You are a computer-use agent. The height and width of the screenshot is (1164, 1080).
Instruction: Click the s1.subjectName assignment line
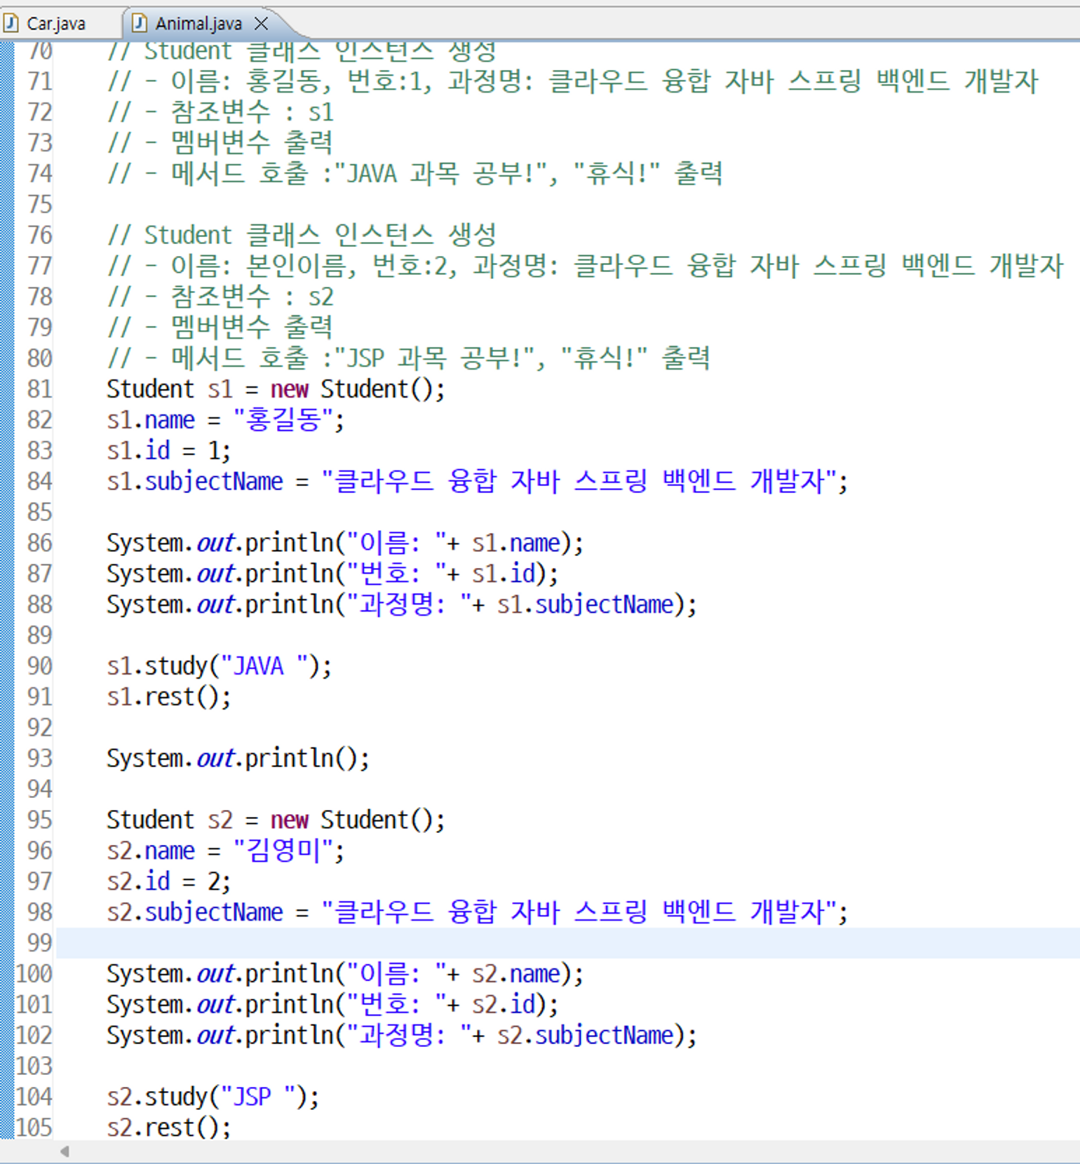477,482
